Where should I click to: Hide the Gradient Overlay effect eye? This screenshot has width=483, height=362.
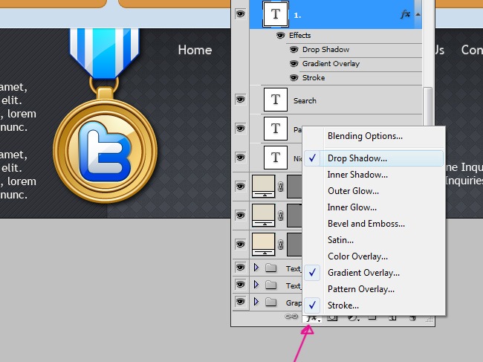(294, 64)
